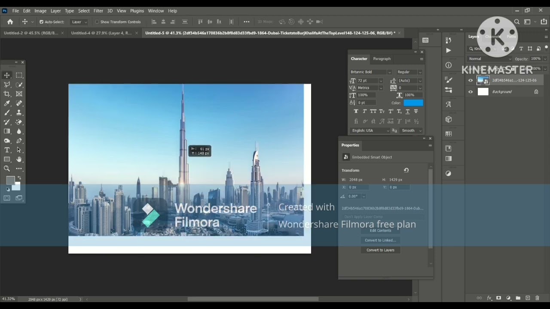The image size is (550, 309).
Task: Toggle Strikethrough in Character panel
Action: 416,112
